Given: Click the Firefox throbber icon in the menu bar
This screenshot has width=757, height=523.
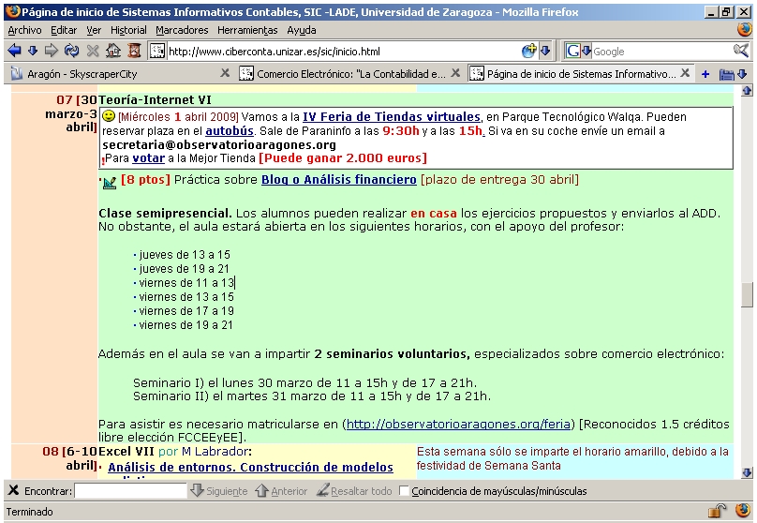Looking at the screenshot, I should 745,29.
